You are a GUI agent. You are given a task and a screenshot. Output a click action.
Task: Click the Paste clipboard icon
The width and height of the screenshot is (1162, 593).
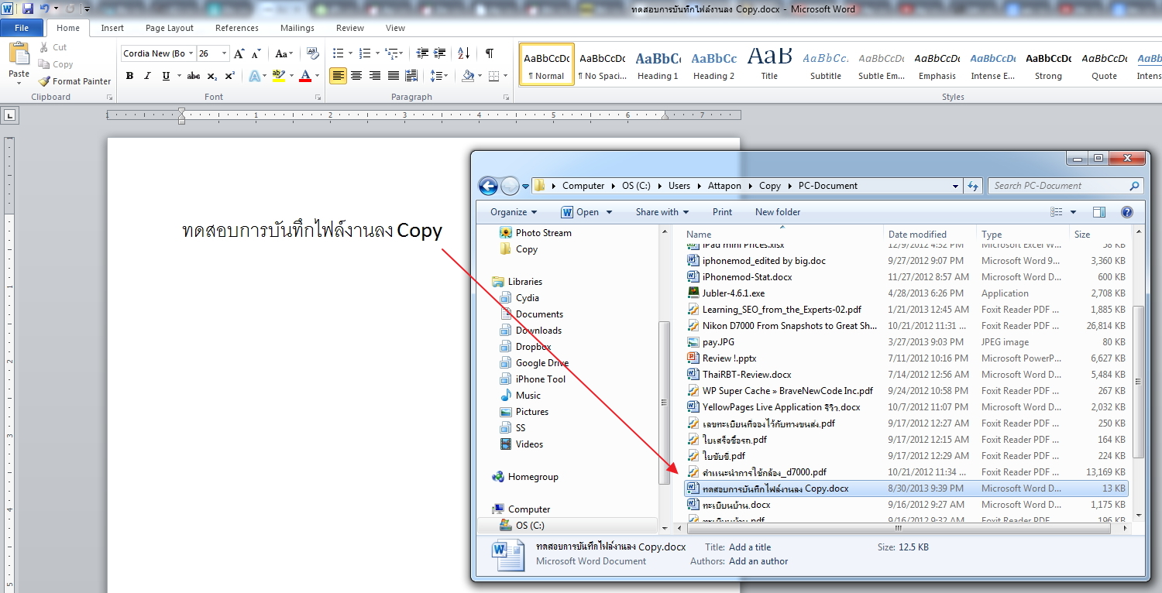[19, 55]
